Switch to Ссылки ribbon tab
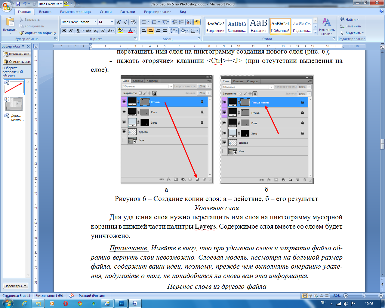This screenshot has width=385, height=308. click(106, 12)
